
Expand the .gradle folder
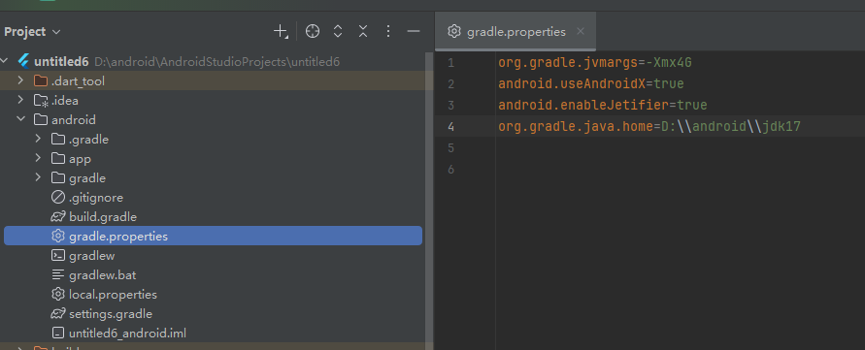pos(38,139)
